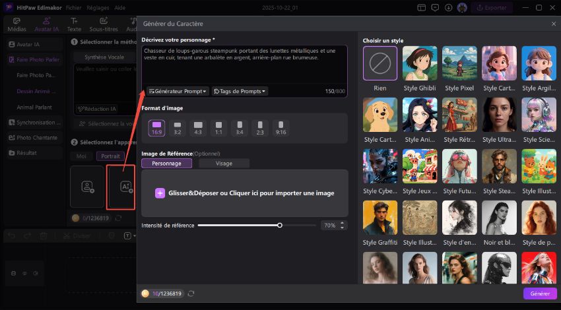Click the download icon in title bar
The width and height of the screenshot is (561, 310).
(x=449, y=7)
